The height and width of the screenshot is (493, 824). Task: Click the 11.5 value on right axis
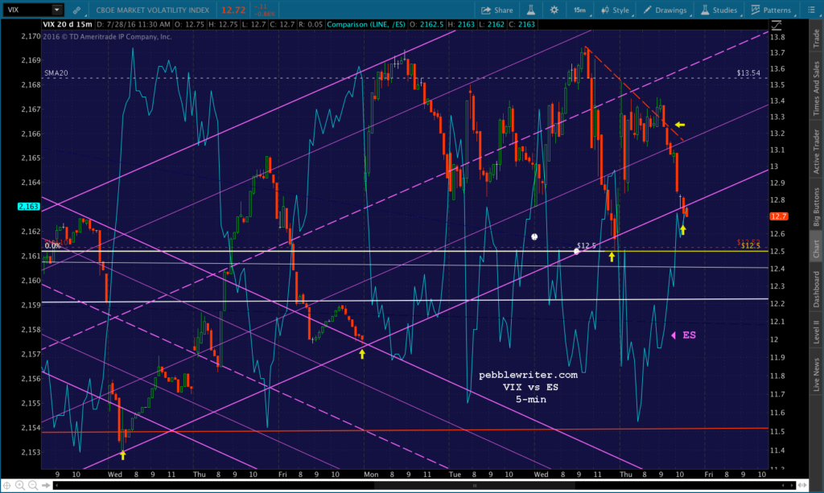point(777,431)
